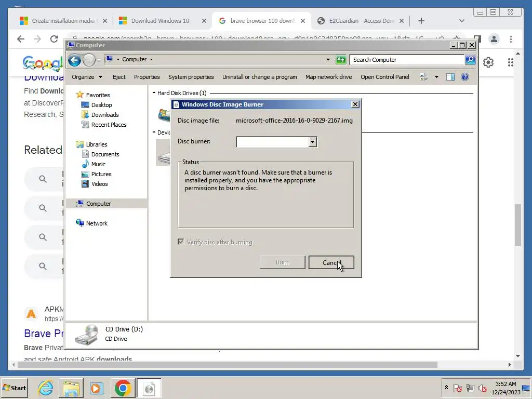Close the Windows Disc Image Burner dialog
The image size is (532, 399).
click(x=355, y=104)
